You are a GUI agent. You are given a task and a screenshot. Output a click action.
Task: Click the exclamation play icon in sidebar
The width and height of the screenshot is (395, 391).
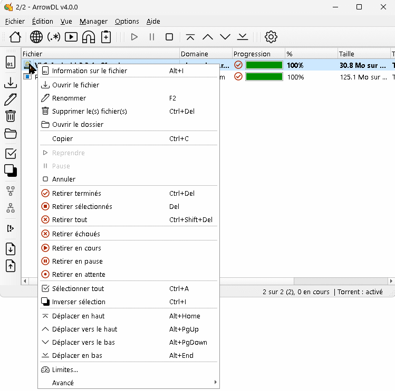tap(11, 228)
